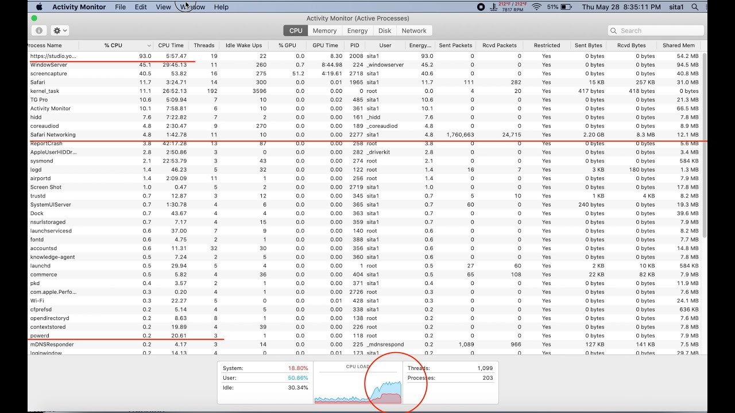
Task: Open the Activity Monitor app menu
Action: pyautogui.click(x=79, y=7)
